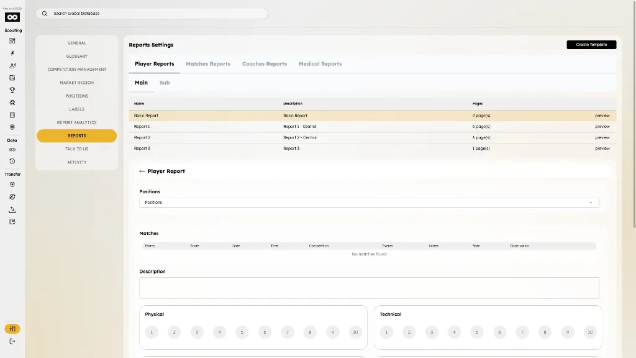
Task: Click the 'Report 2 - Central' description
Action: point(300,137)
